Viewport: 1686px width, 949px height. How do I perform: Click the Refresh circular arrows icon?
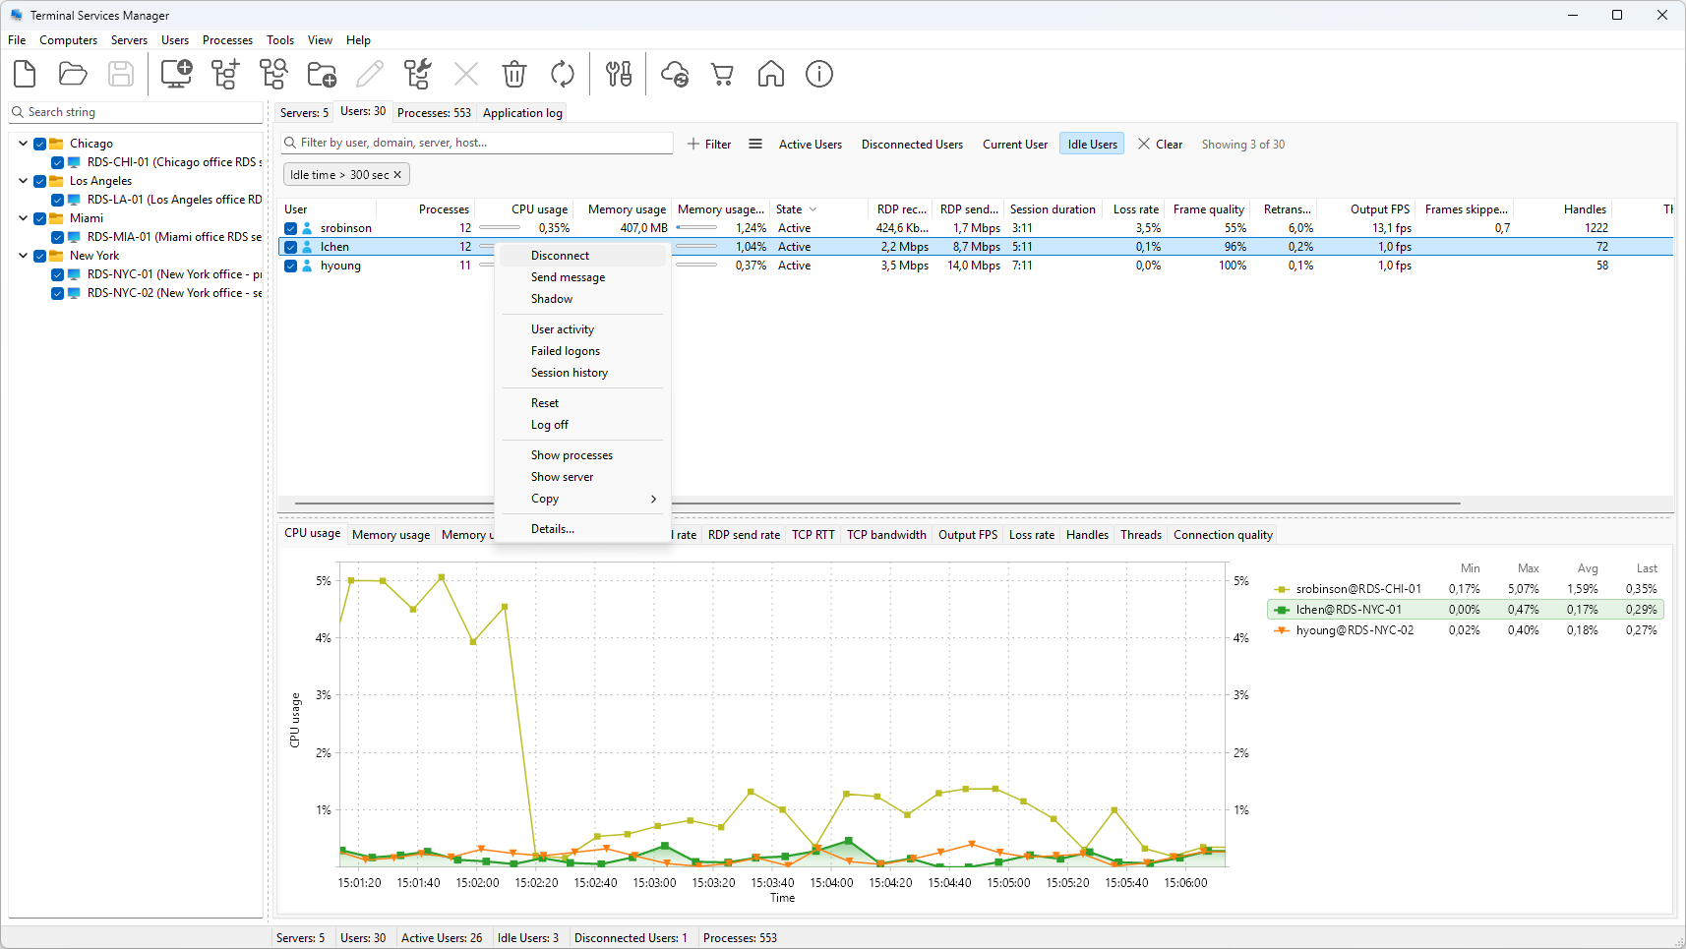click(x=563, y=74)
